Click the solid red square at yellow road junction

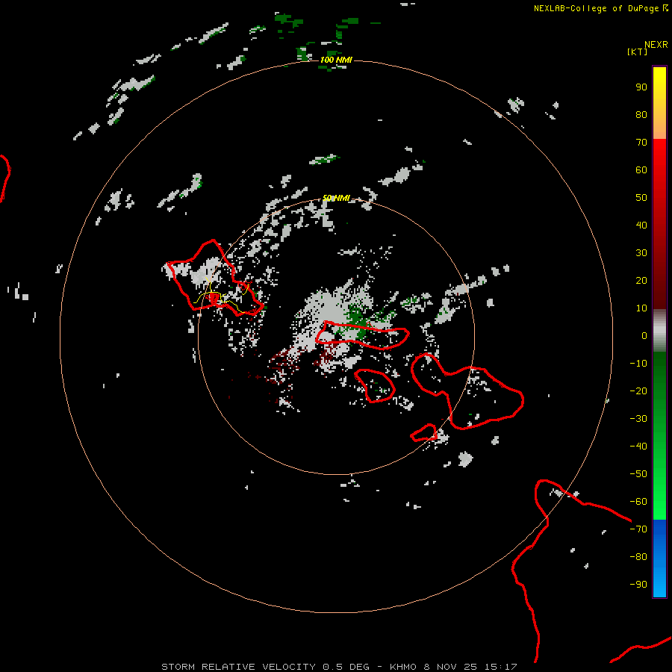click(x=214, y=299)
